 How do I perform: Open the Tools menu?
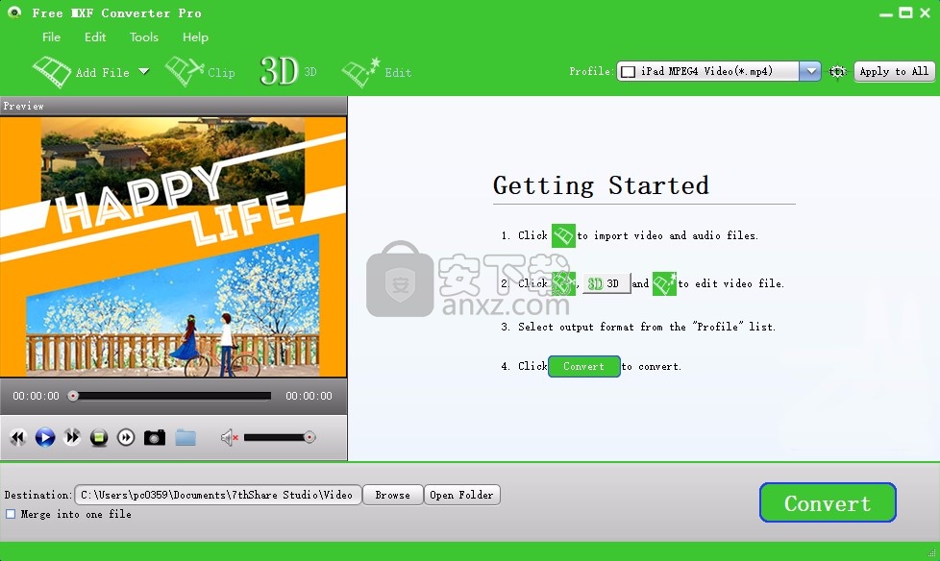click(144, 37)
